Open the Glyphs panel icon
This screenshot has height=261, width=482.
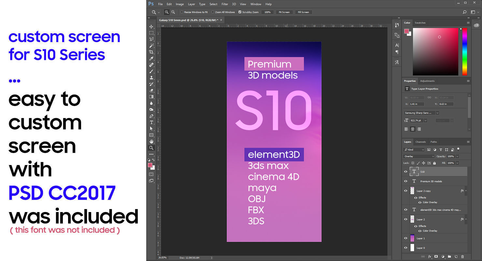coord(397,62)
